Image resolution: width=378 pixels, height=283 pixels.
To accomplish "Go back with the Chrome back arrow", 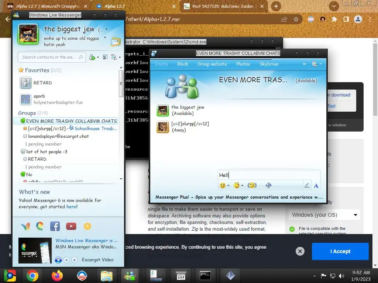I will 8,19.
